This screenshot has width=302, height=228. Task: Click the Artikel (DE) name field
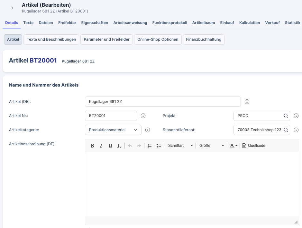[163, 102]
